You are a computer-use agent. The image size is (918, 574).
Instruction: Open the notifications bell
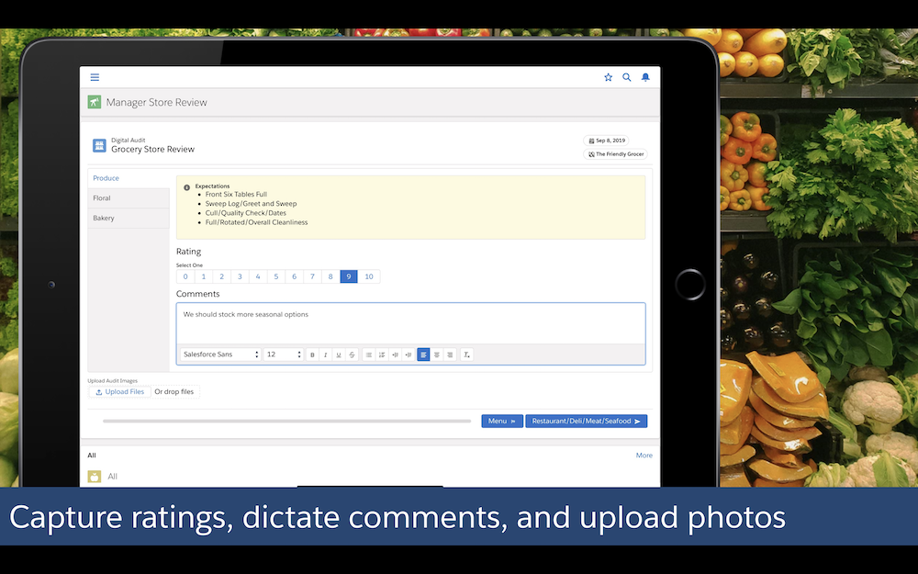(x=645, y=77)
